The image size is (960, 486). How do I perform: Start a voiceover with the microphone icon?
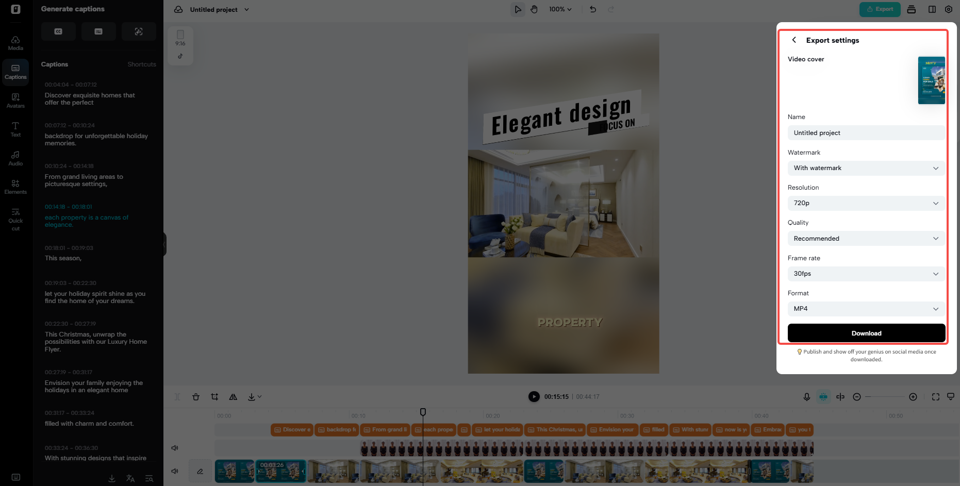[x=807, y=397]
